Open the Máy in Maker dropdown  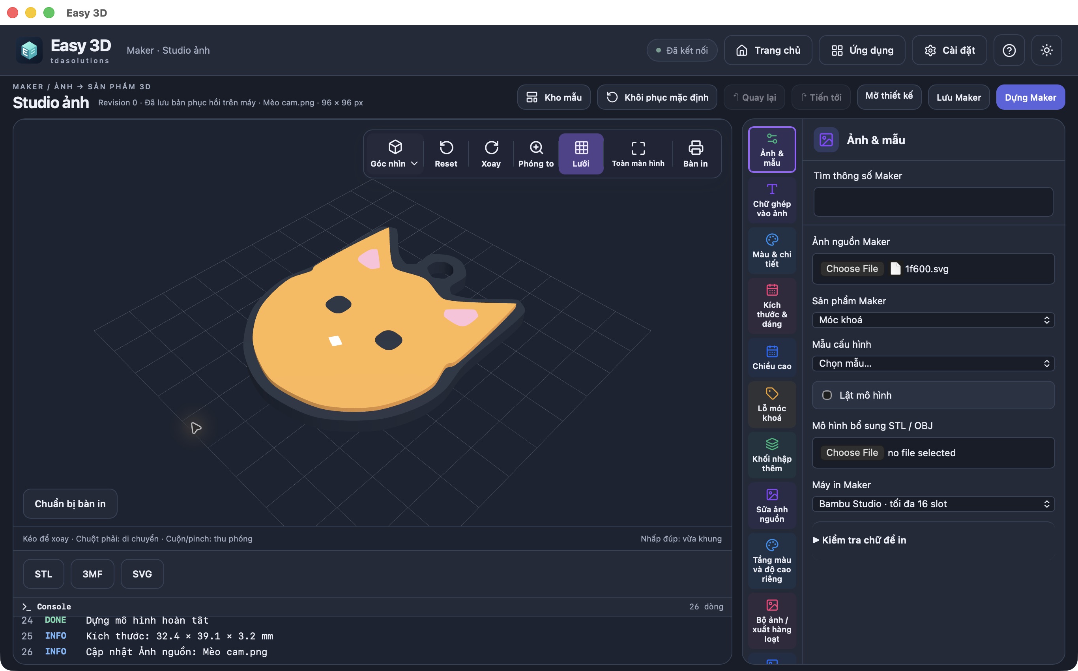coord(933,504)
